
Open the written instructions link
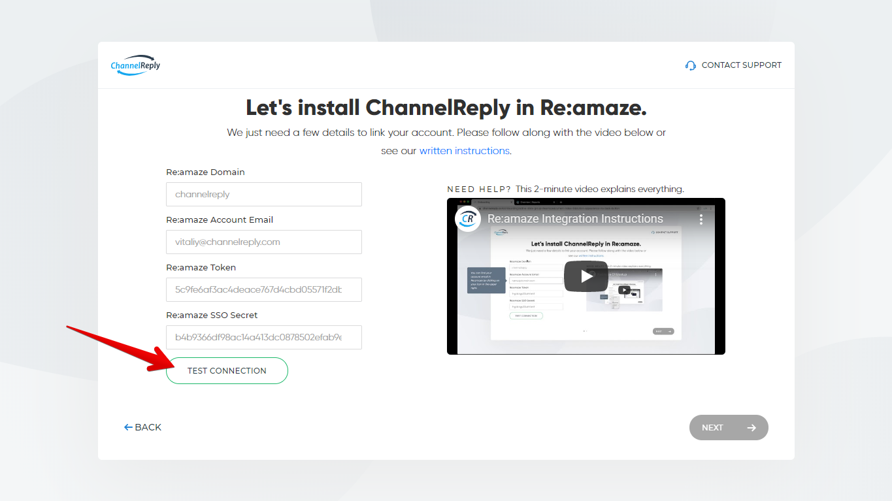point(464,151)
